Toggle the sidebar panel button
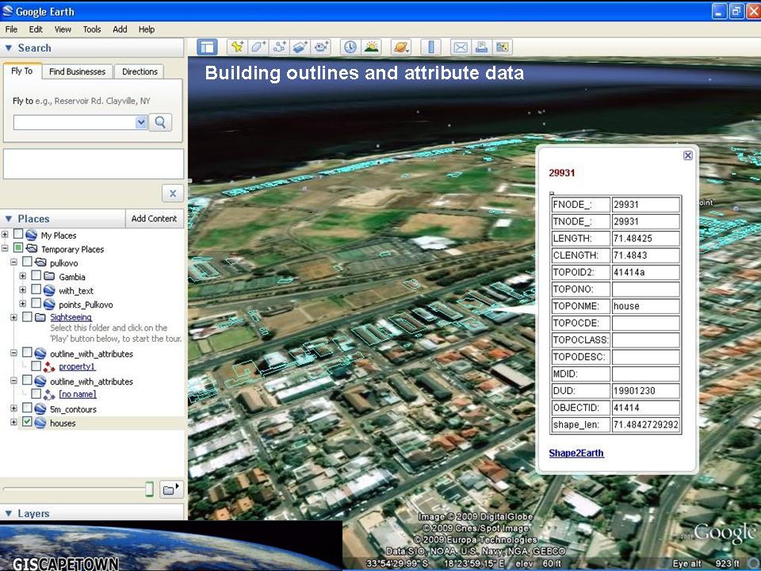The image size is (761, 571). pyautogui.click(x=207, y=47)
